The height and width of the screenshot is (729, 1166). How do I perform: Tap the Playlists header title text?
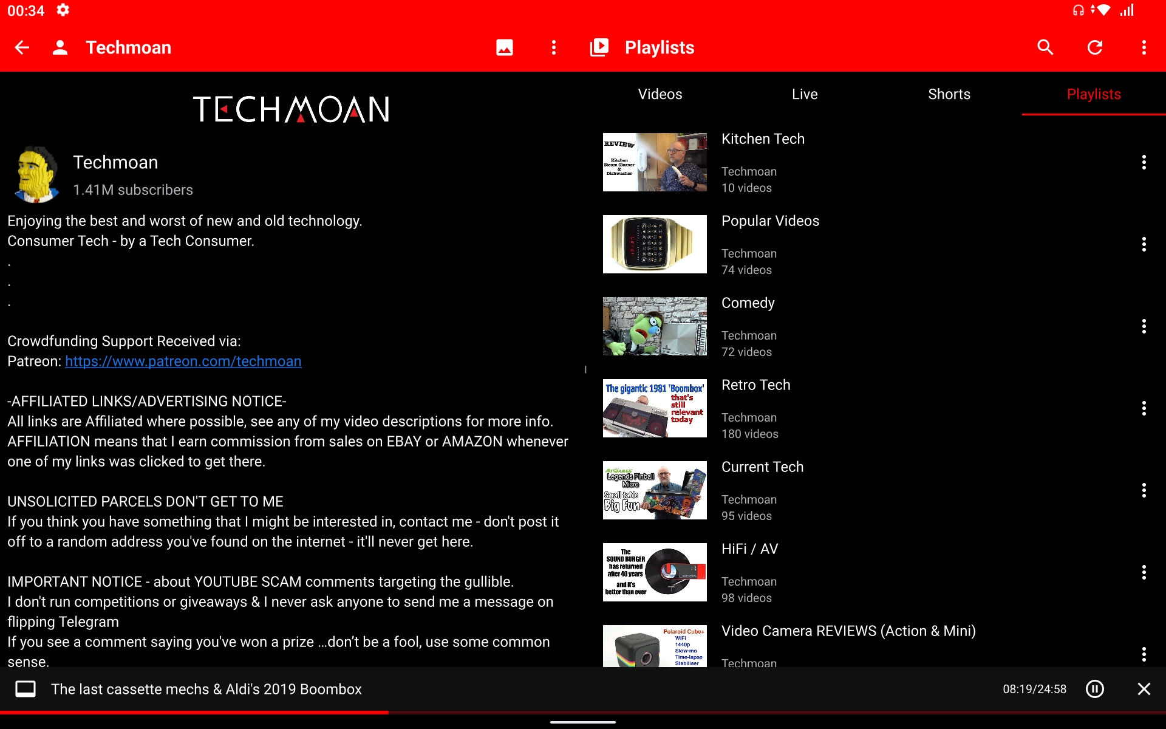point(660,47)
